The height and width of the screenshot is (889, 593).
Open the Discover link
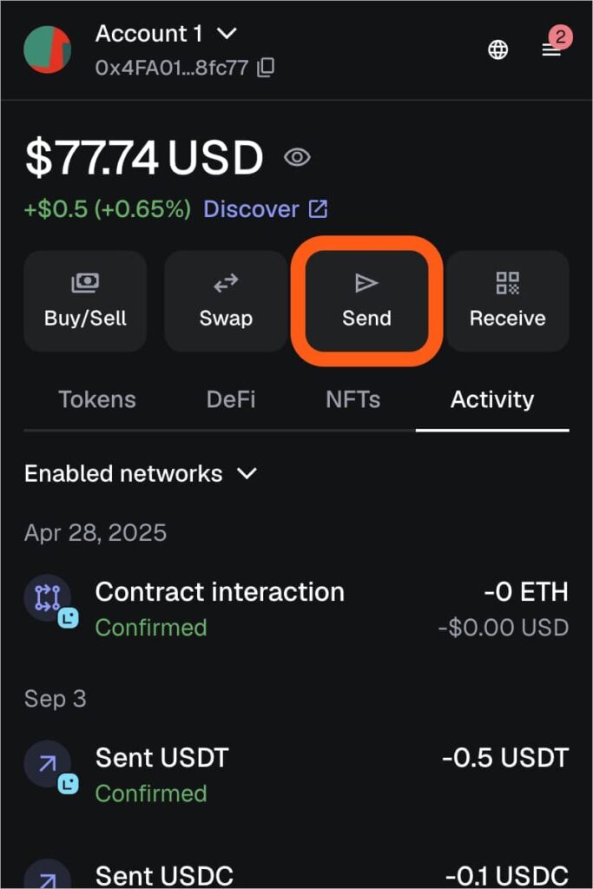click(253, 208)
